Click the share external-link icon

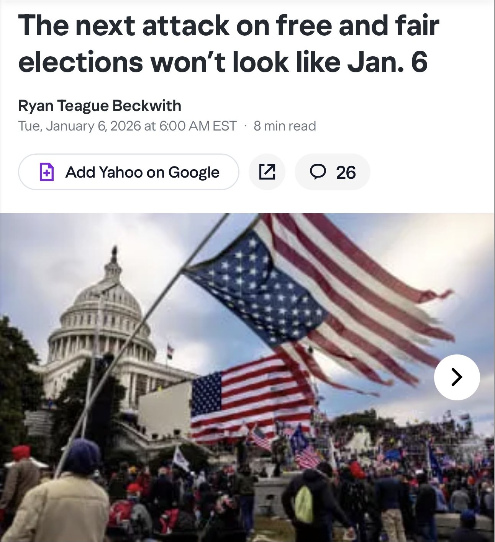coord(267,172)
